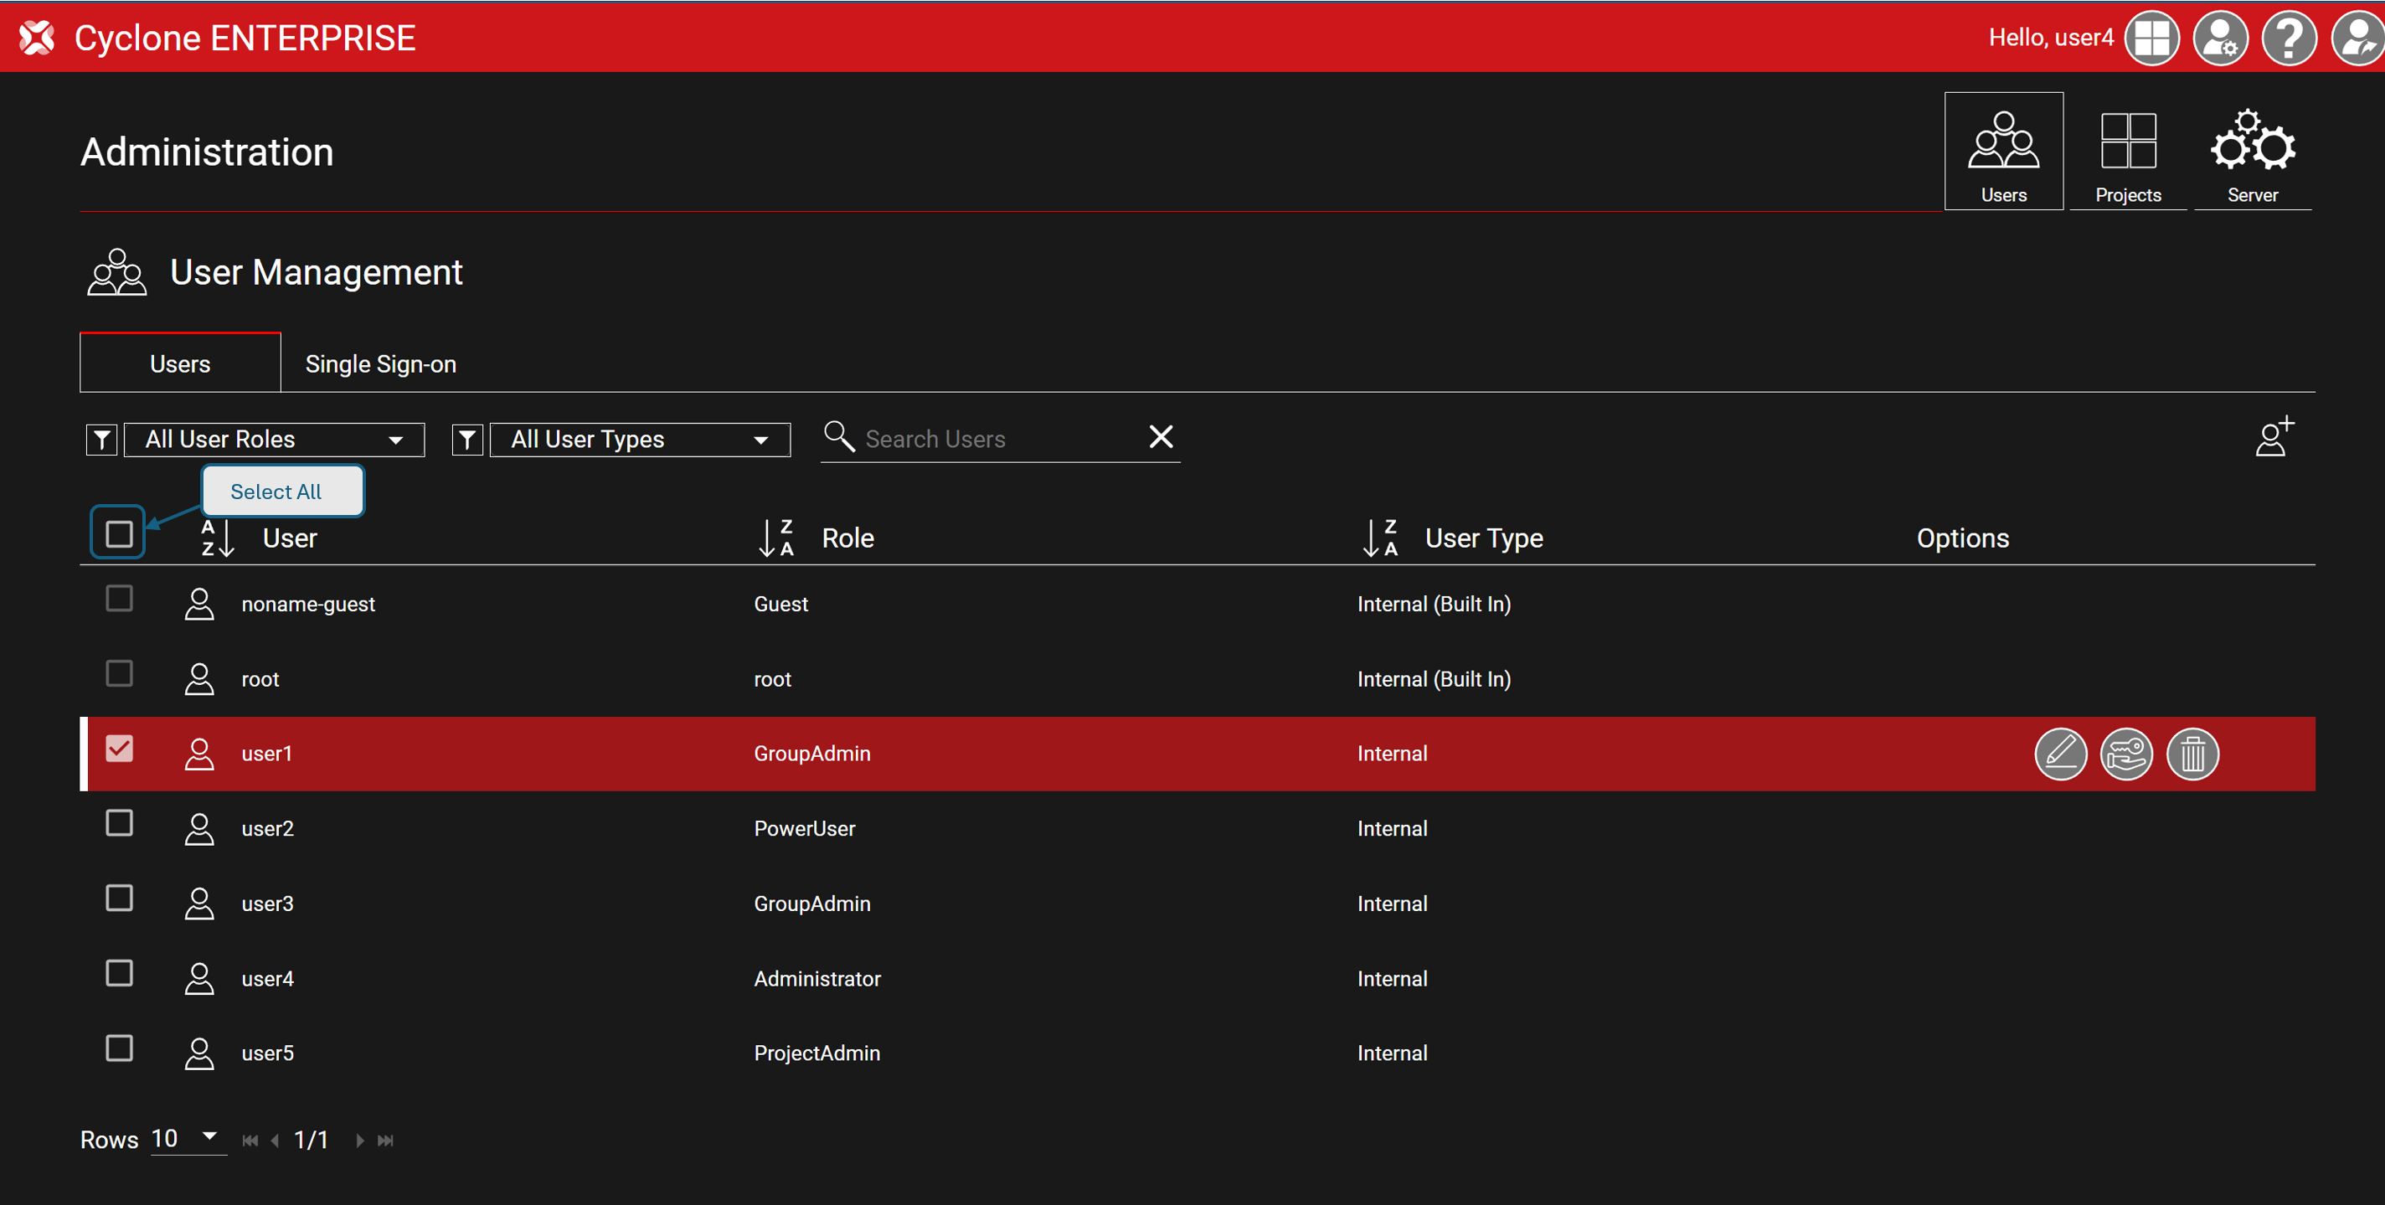Expand the All User Roles dropdown

[x=274, y=440]
